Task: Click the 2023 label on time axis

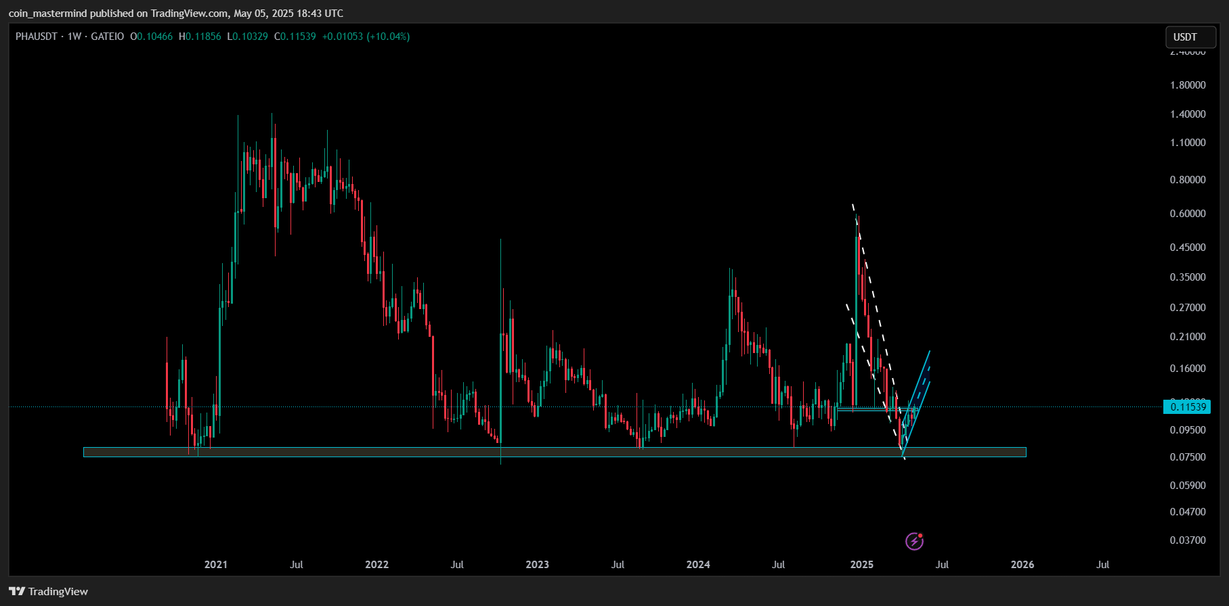Action: point(538,564)
